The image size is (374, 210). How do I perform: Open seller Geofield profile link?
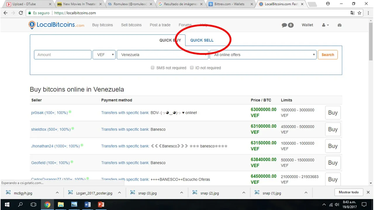50,163
